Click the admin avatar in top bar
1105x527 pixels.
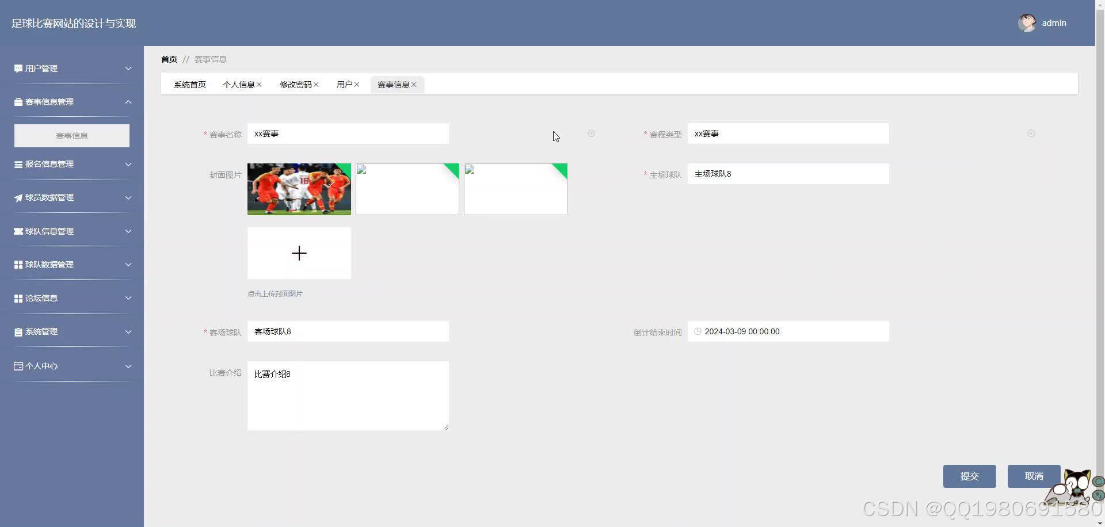1028,23
